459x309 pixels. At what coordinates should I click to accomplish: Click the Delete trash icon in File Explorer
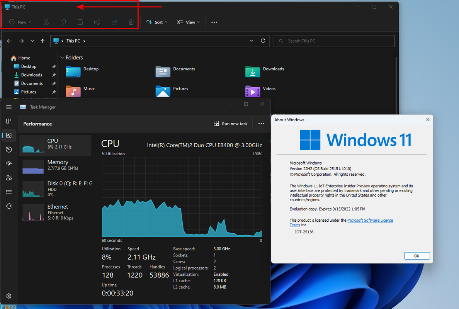[x=131, y=22]
